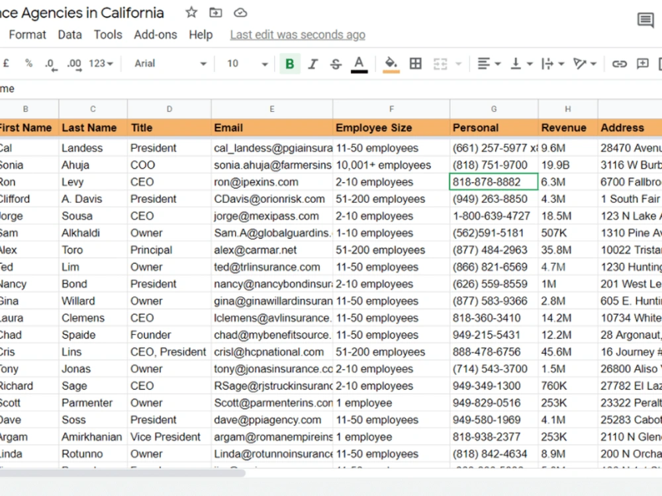Open the Format menu
This screenshot has height=496, width=662.
[x=27, y=34]
